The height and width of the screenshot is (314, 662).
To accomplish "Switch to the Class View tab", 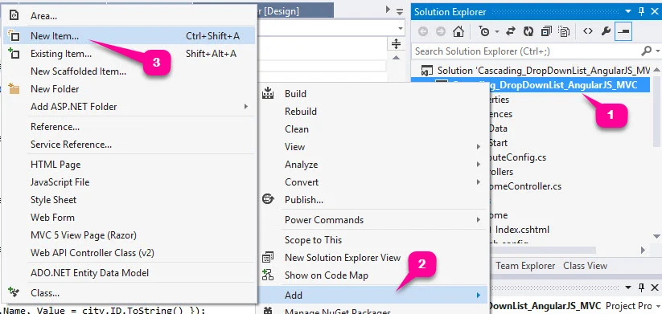I will 585,266.
